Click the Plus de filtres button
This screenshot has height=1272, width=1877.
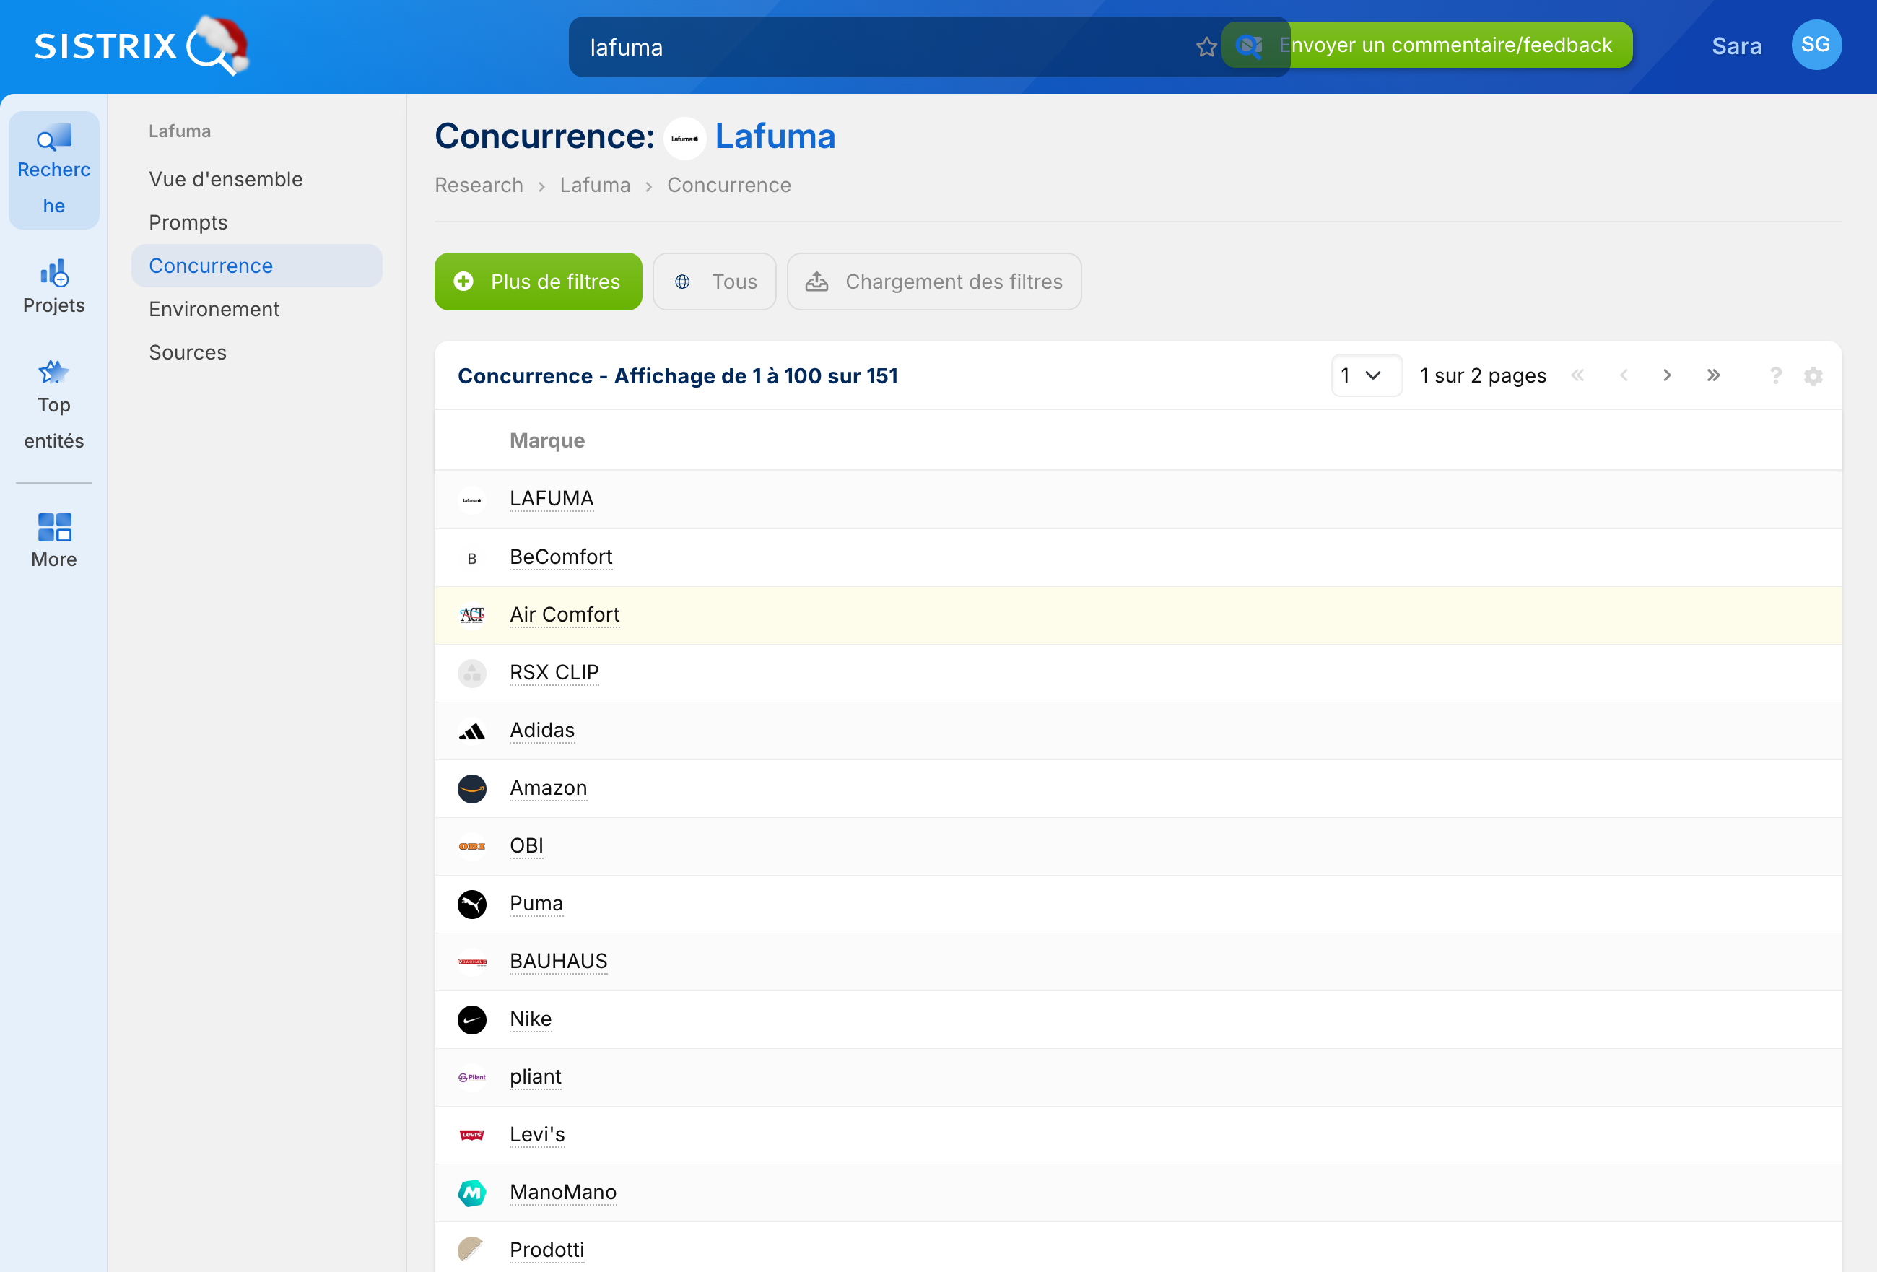(x=538, y=281)
